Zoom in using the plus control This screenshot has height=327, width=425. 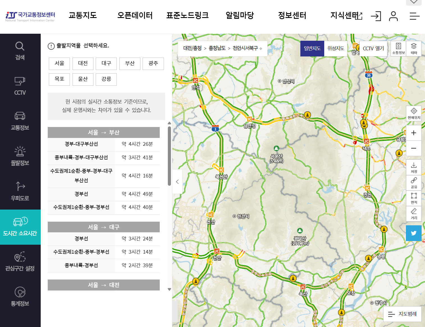[x=413, y=133]
